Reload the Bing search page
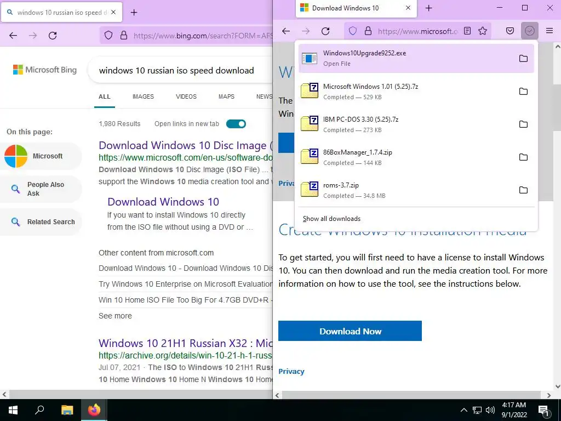 (x=53, y=36)
